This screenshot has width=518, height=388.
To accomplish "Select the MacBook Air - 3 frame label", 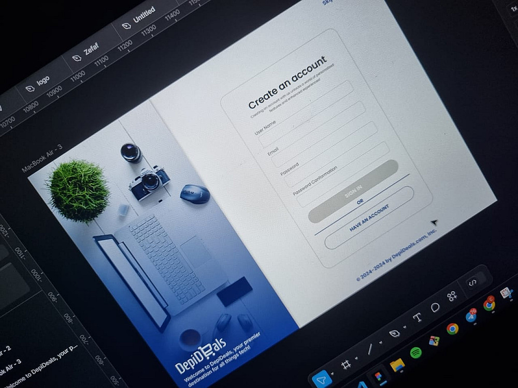I will pos(42,159).
